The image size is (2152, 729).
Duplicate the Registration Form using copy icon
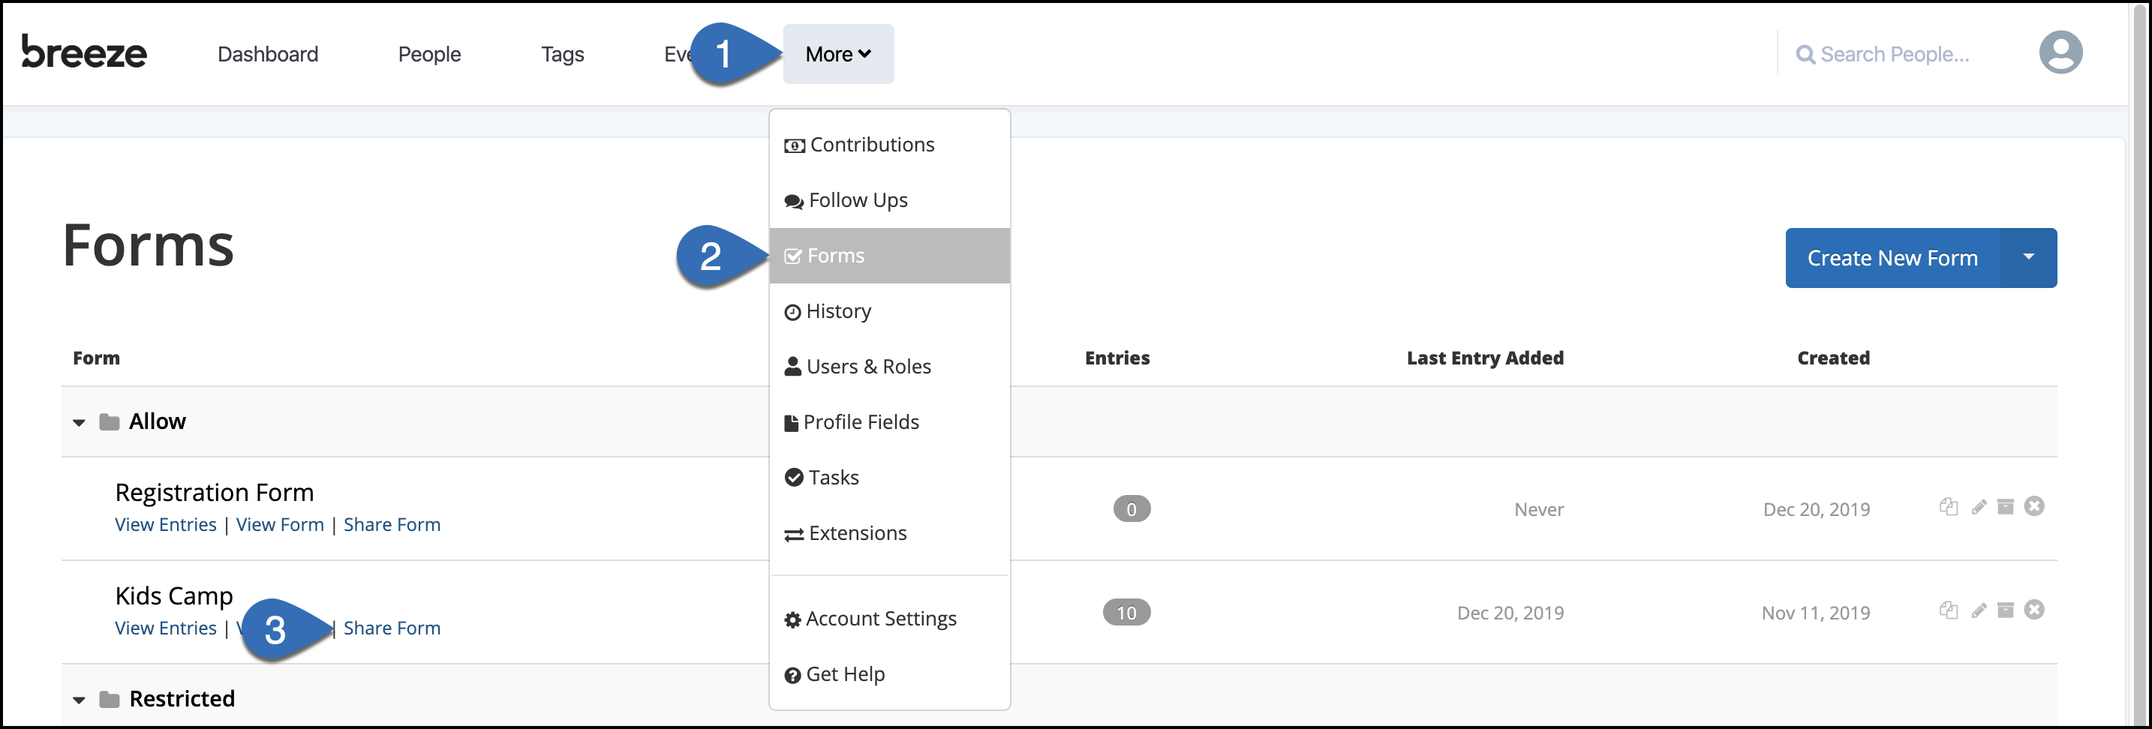(x=1948, y=507)
